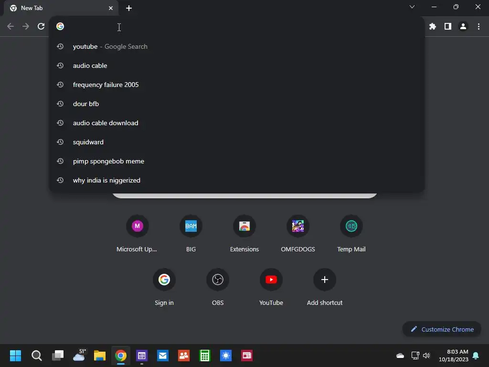This screenshot has height=367, width=489.
Task: Open the weather widget showing 51°
Action: 79,356
